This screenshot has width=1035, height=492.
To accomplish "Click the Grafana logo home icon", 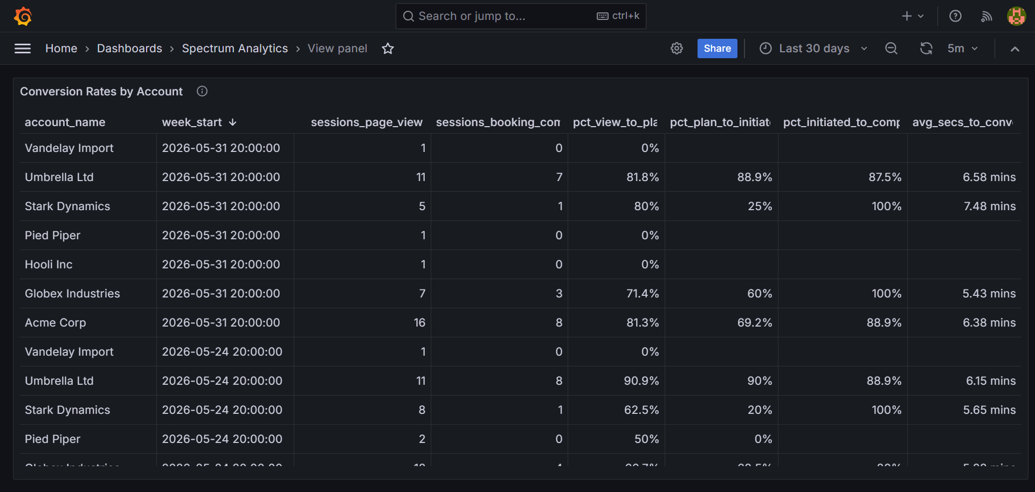I will pos(23,16).
